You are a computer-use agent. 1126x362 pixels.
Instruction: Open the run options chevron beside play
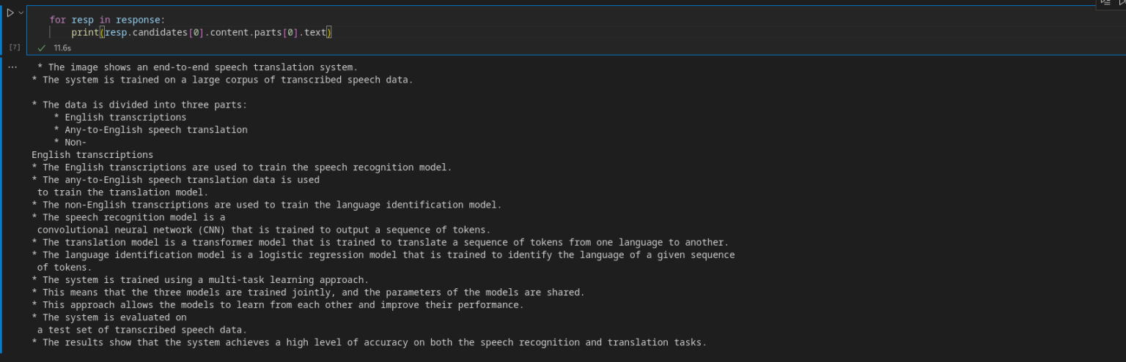pyautogui.click(x=21, y=12)
